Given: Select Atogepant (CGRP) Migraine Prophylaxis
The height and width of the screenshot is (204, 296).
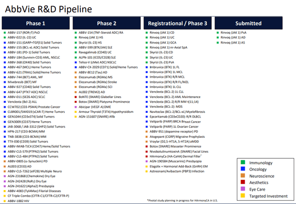Looking at the screenshot, I should point(177,137).
